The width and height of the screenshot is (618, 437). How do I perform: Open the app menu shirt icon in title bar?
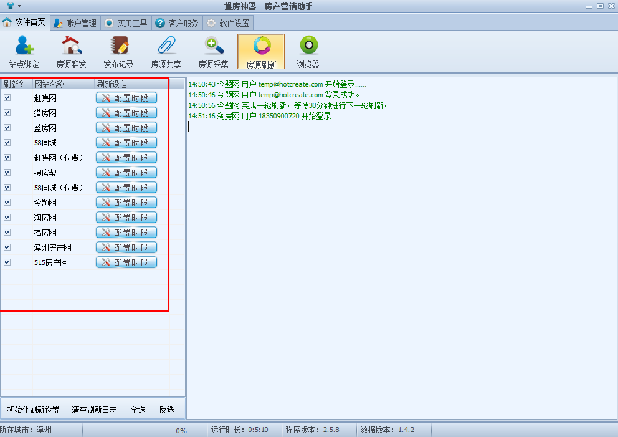pos(11,6)
